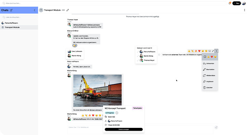Click TASK-100 link in Martin König's message
The image size is (247, 135).
coord(98,119)
